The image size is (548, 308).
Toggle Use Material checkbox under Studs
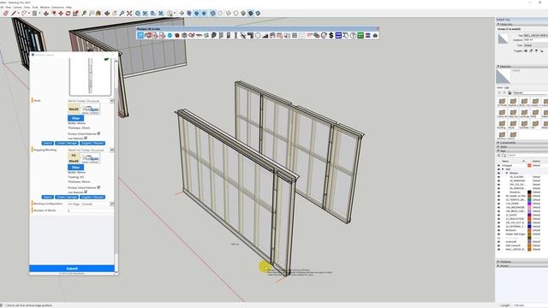(86, 139)
